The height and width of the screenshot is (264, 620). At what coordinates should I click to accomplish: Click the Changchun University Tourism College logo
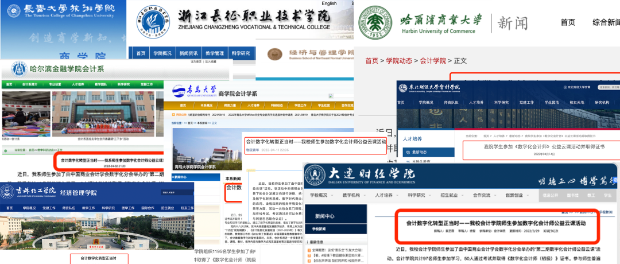coord(13,13)
